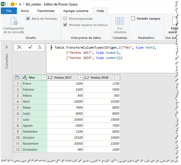Screen dimensions: 181x165
Task: Select the 10100 value in Ventas 2017
Action: pyautogui.click(x=65, y=137)
